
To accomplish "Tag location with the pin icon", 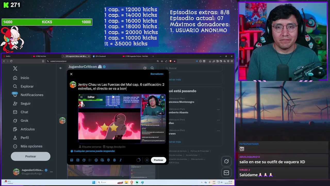I will (108, 160).
